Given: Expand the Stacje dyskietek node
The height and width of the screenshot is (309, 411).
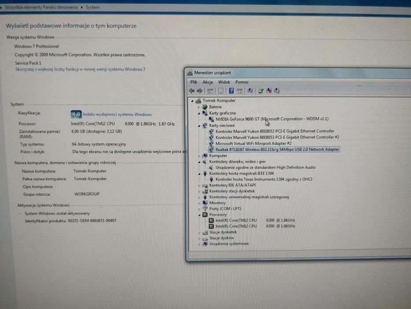Looking at the screenshot, I should 199,233.
